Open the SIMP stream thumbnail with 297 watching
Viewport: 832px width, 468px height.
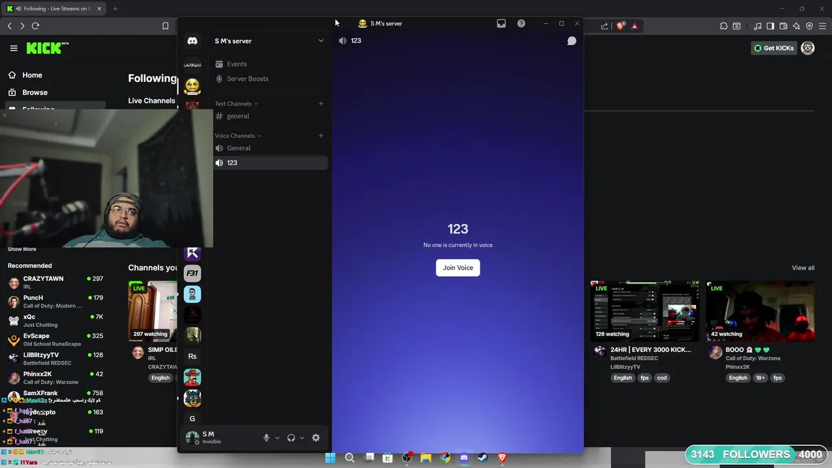pyautogui.click(x=153, y=311)
